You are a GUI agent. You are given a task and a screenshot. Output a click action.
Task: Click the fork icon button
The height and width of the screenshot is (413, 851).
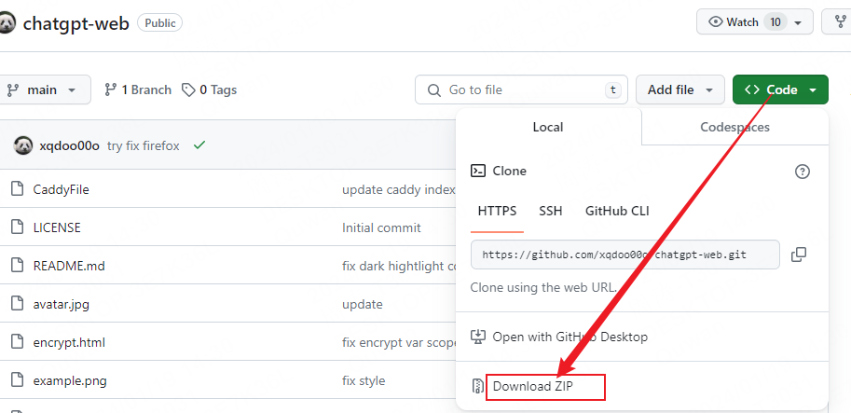coord(839,21)
